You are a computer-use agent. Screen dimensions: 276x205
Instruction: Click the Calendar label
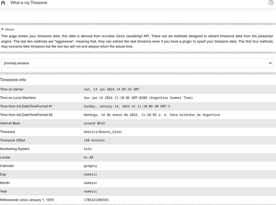(x=7, y=166)
